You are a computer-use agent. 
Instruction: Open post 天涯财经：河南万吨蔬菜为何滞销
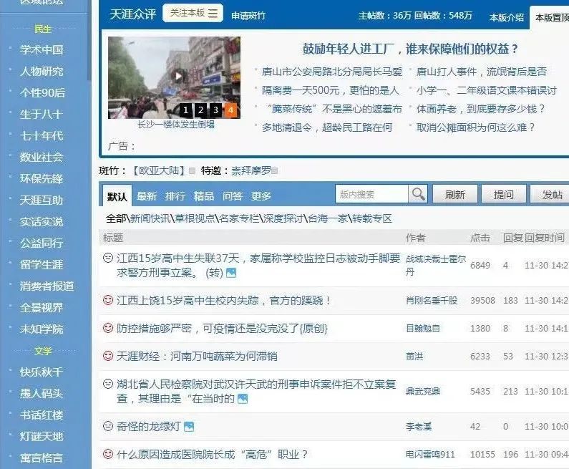coord(197,356)
